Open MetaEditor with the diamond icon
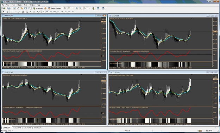220x133 pixels. [x=45, y=8]
